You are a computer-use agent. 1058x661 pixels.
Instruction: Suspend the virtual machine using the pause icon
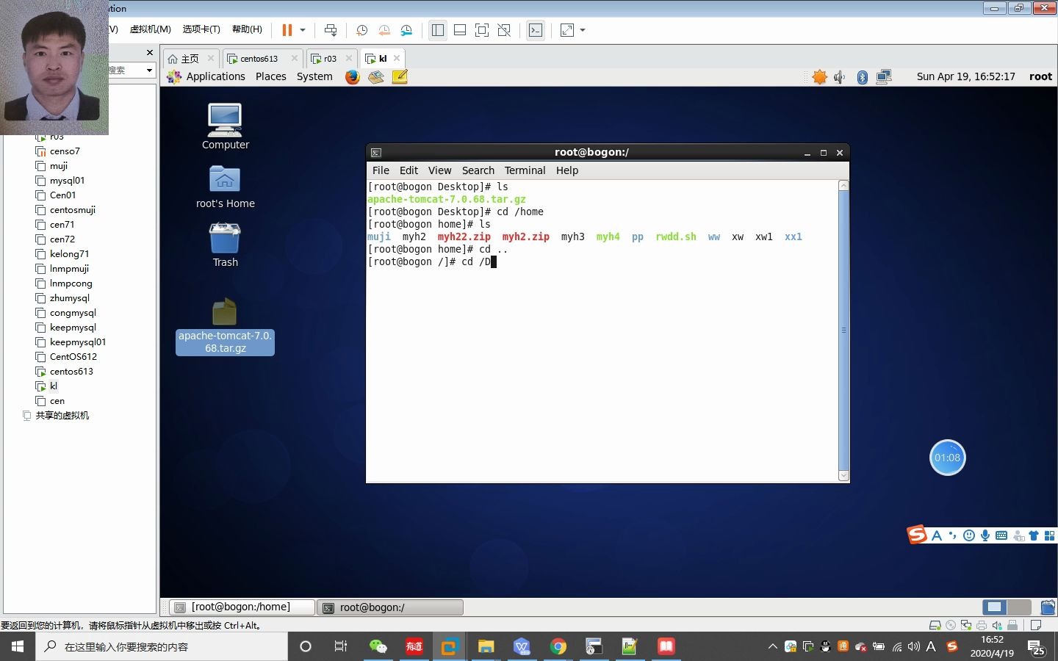(286, 30)
